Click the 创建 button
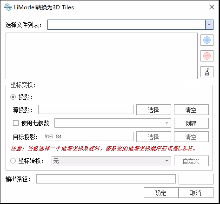The image size is (220, 204). 191,123
